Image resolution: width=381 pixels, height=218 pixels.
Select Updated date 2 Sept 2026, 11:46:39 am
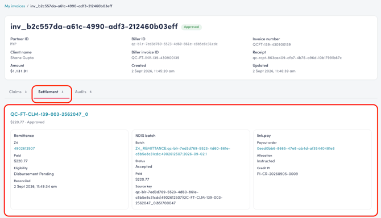point(274,71)
